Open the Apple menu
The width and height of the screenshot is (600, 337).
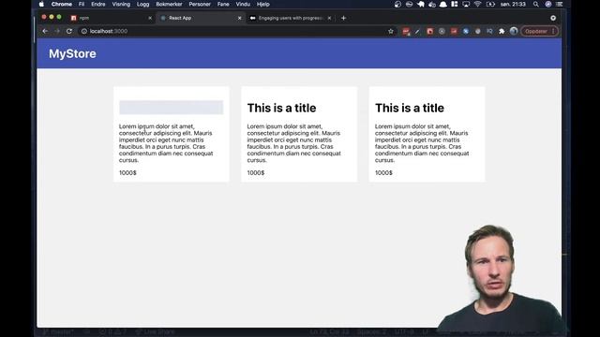click(x=41, y=4)
